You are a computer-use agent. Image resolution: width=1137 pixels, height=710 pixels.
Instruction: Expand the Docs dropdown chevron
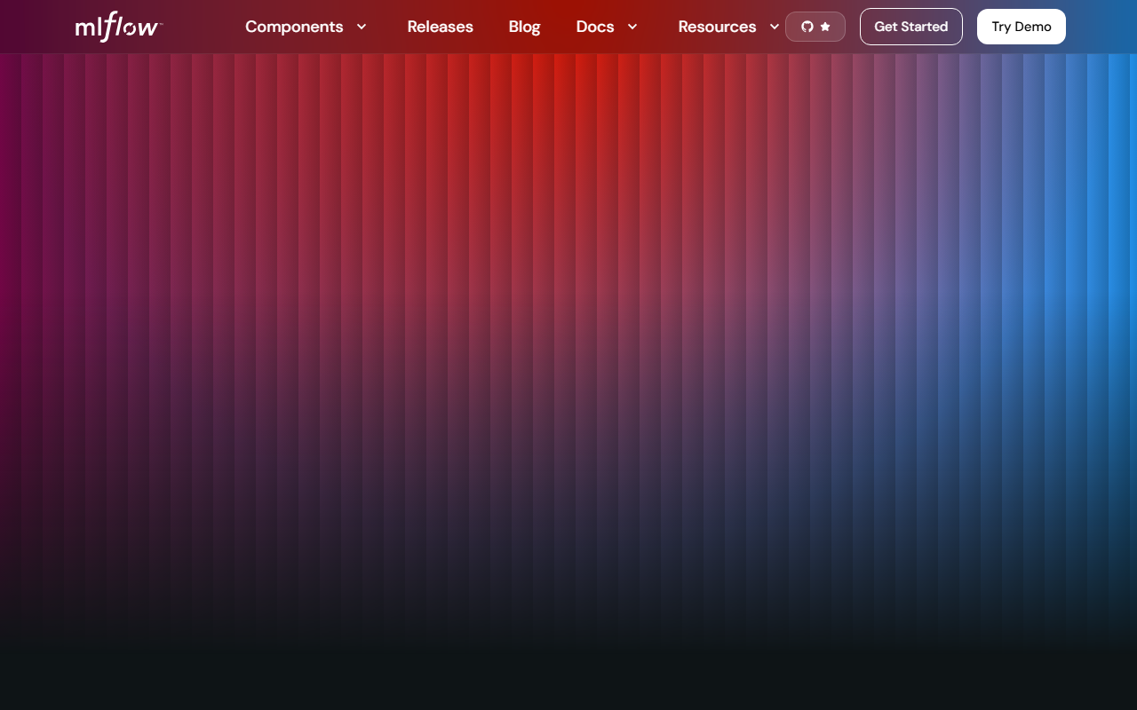[632, 27]
